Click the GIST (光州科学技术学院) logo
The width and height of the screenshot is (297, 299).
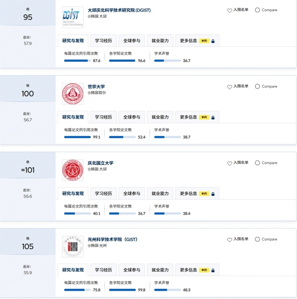pyautogui.click(x=73, y=247)
